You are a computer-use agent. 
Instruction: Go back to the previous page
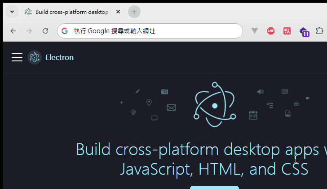(x=13, y=31)
